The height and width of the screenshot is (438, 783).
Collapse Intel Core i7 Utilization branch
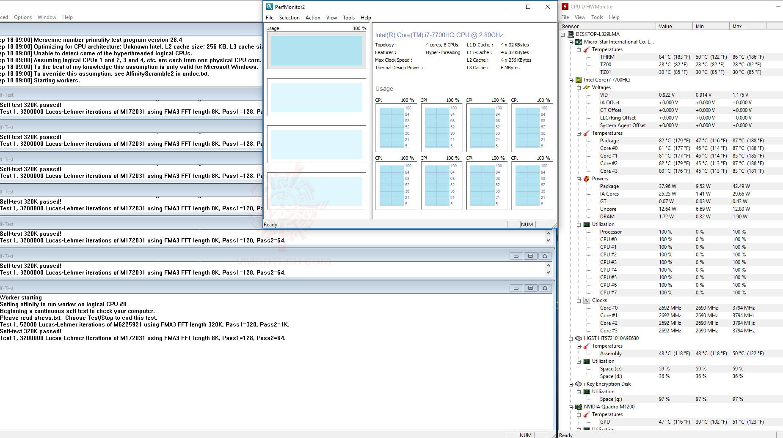tap(579, 225)
